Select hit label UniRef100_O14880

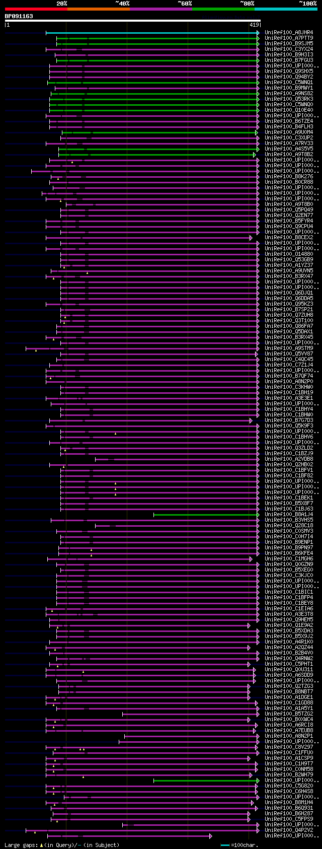289,254
